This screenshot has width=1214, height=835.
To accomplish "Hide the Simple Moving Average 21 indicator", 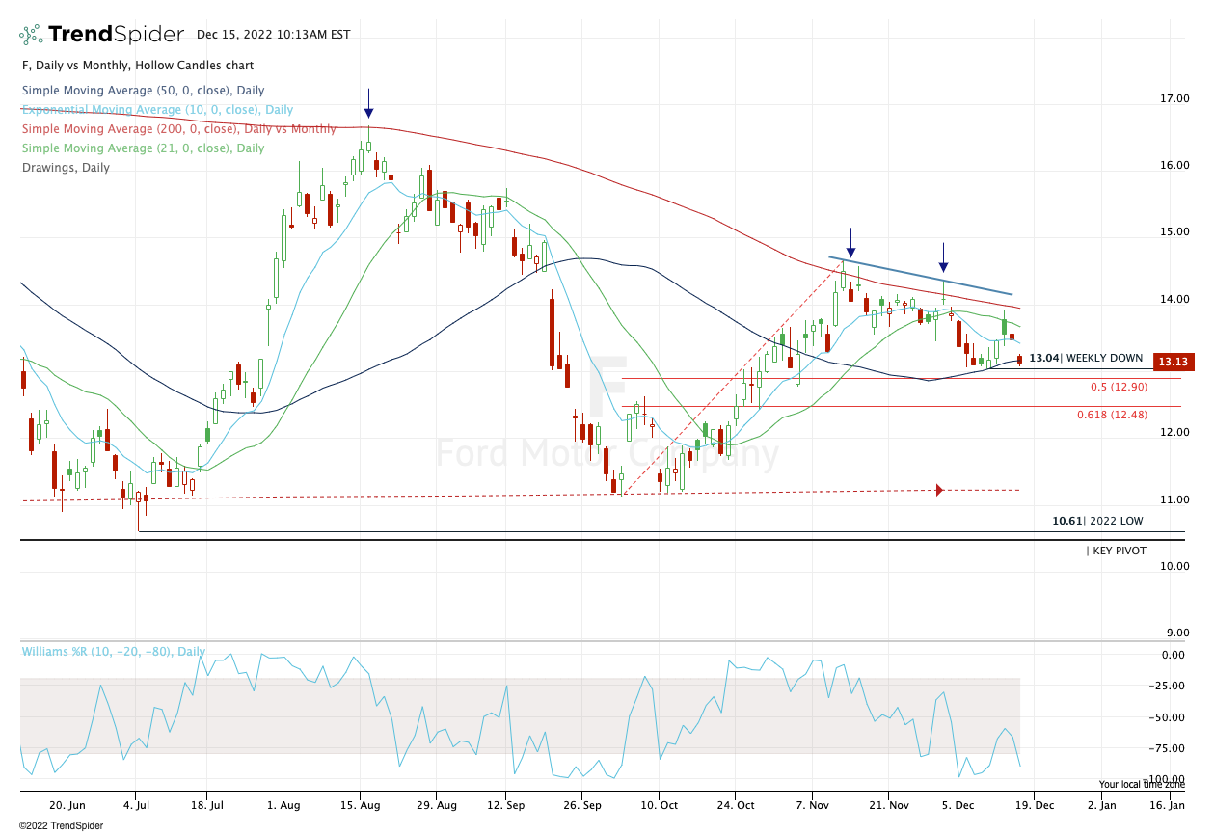I will [143, 148].
